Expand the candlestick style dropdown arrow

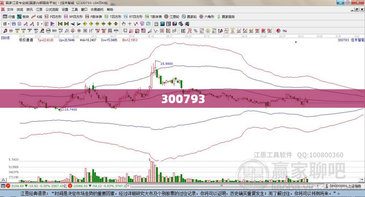tap(42, 24)
